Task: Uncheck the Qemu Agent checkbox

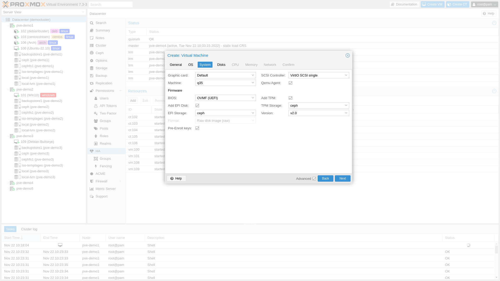Action: (x=290, y=83)
